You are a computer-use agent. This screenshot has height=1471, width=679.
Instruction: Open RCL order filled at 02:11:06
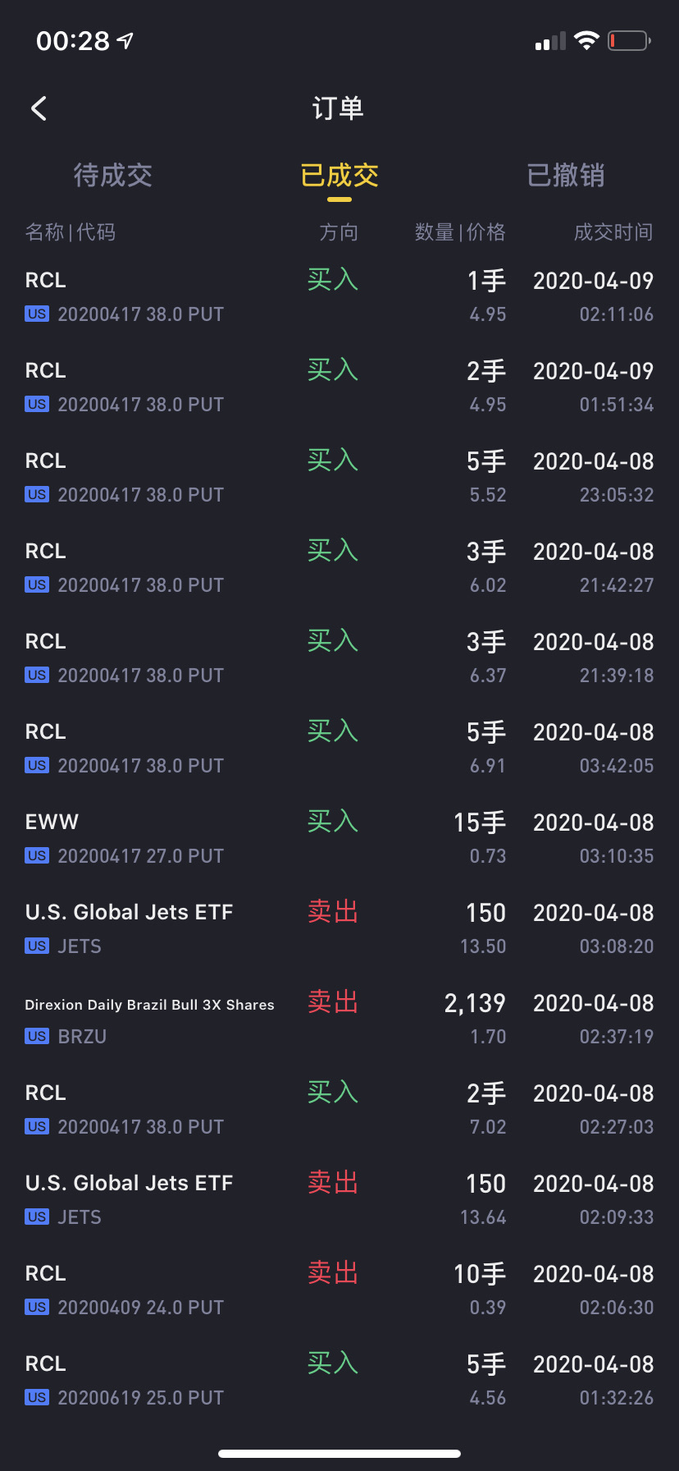(339, 296)
